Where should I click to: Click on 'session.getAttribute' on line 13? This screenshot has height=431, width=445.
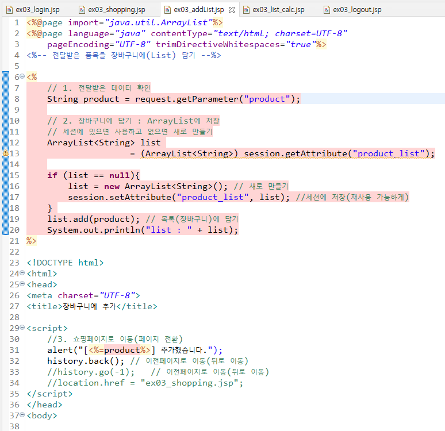(296, 153)
